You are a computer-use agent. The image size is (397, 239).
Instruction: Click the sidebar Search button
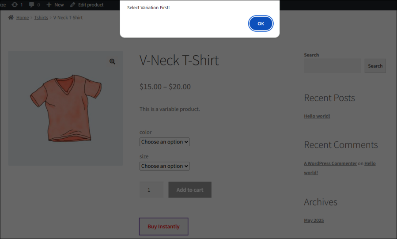[375, 66]
